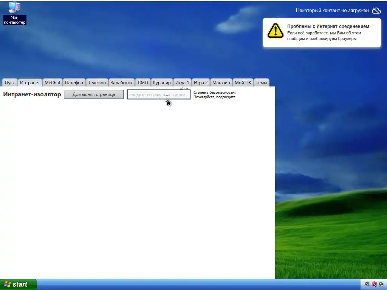Screen dimensions: 387x290
Task: Click the Степень безопасности label
Action: (x=215, y=93)
